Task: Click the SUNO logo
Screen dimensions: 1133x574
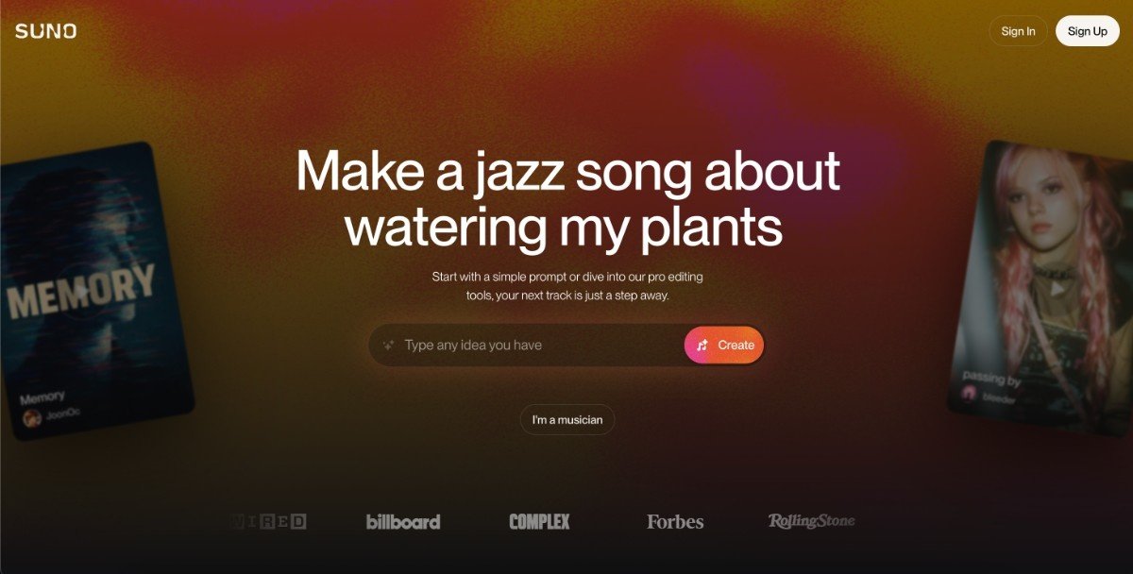Action: click(45, 31)
